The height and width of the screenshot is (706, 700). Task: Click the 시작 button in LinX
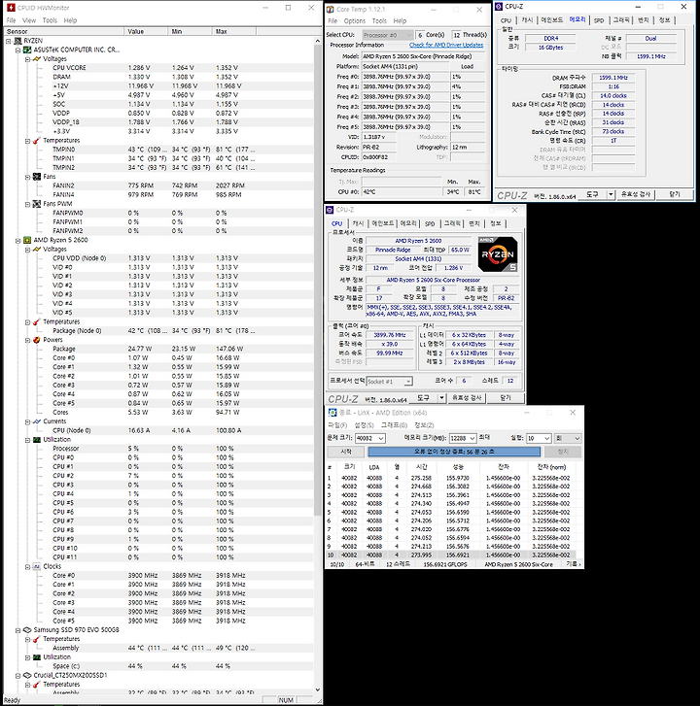(346, 452)
